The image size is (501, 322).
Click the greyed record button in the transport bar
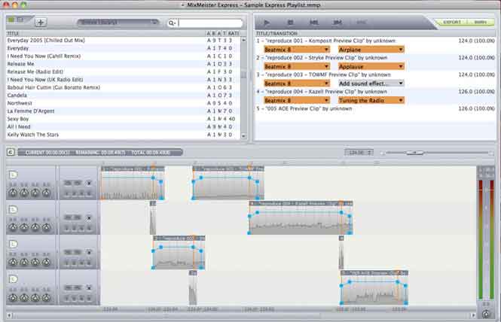point(361,23)
